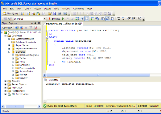Open a new Database Engine Query icon
This screenshot has height=114, width=161.
[23, 13]
